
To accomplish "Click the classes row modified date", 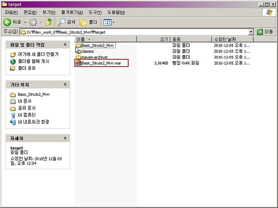I will click(232, 51).
